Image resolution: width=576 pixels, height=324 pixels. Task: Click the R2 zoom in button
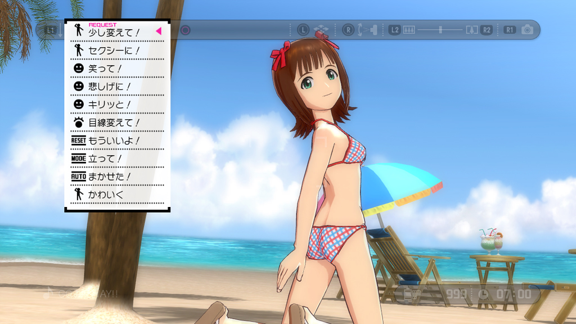[x=486, y=30]
